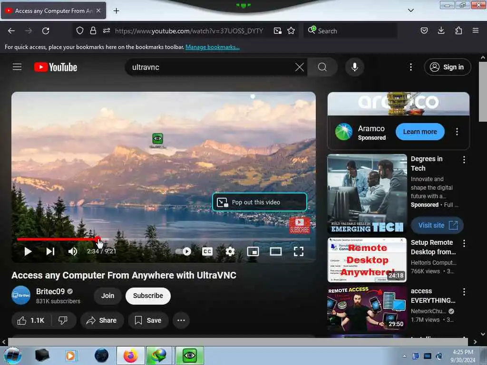Open Firefox downloads panel
Screen dimensions: 487x365
click(x=441, y=30)
